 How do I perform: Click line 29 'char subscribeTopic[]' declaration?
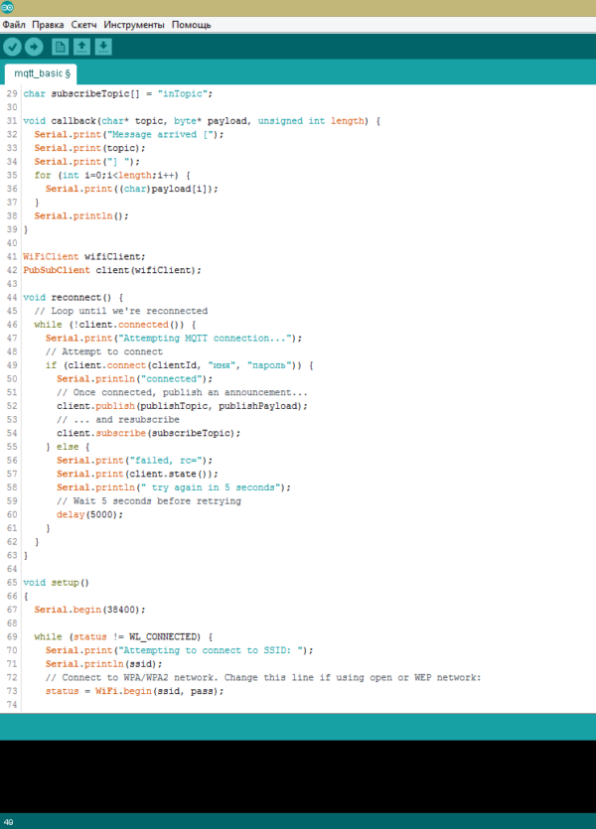117,93
